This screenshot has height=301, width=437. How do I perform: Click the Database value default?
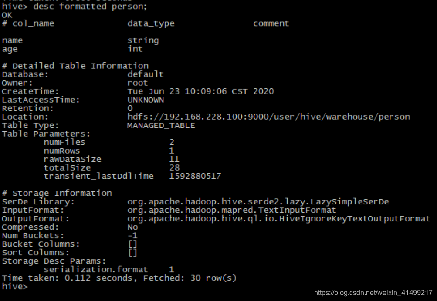point(146,74)
